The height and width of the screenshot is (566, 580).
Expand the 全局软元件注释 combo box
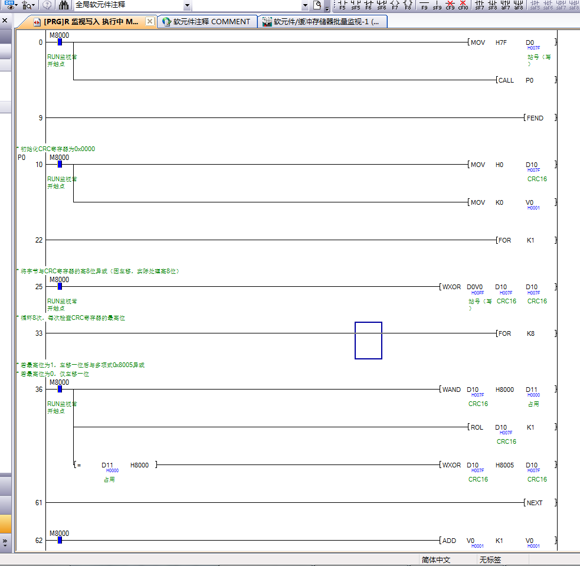pyautogui.click(x=187, y=5)
